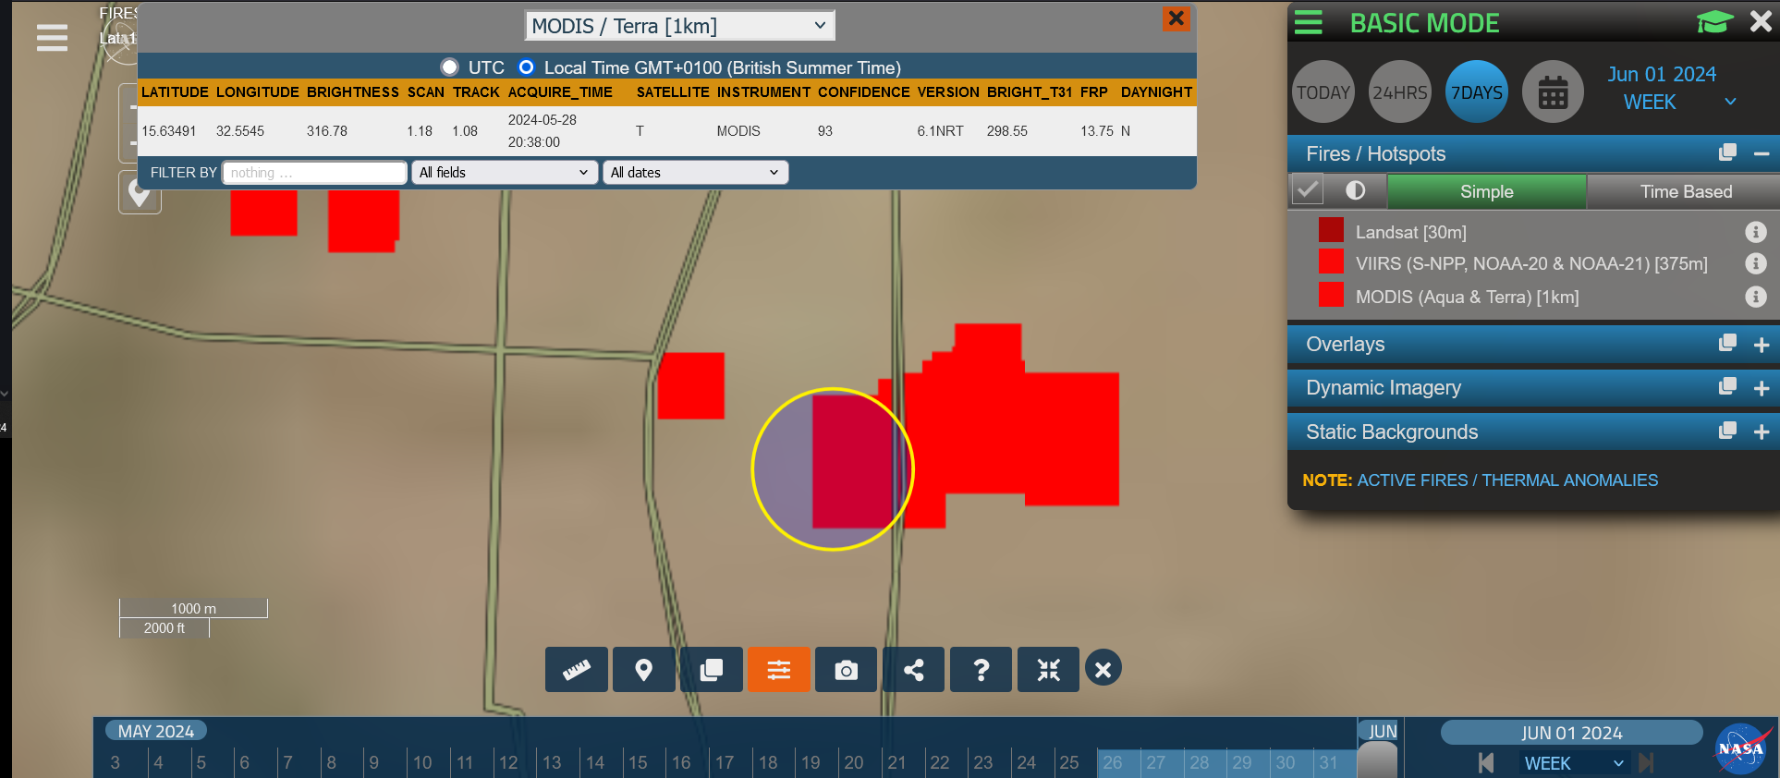Open the WEEK dropdown in timeline
This screenshot has width=1780, height=778.
[1573, 763]
